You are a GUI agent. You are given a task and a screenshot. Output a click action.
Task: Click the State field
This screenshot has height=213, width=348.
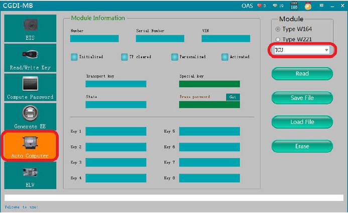pyautogui.click(x=116, y=104)
